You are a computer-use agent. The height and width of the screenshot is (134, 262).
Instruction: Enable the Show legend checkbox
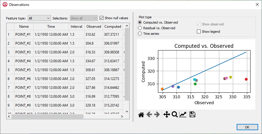click(199, 32)
